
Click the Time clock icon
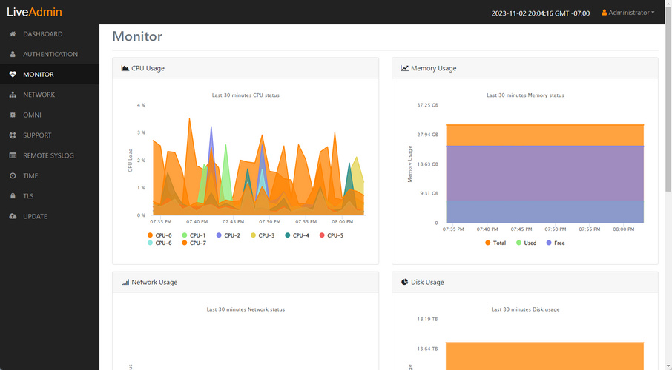[x=13, y=175]
